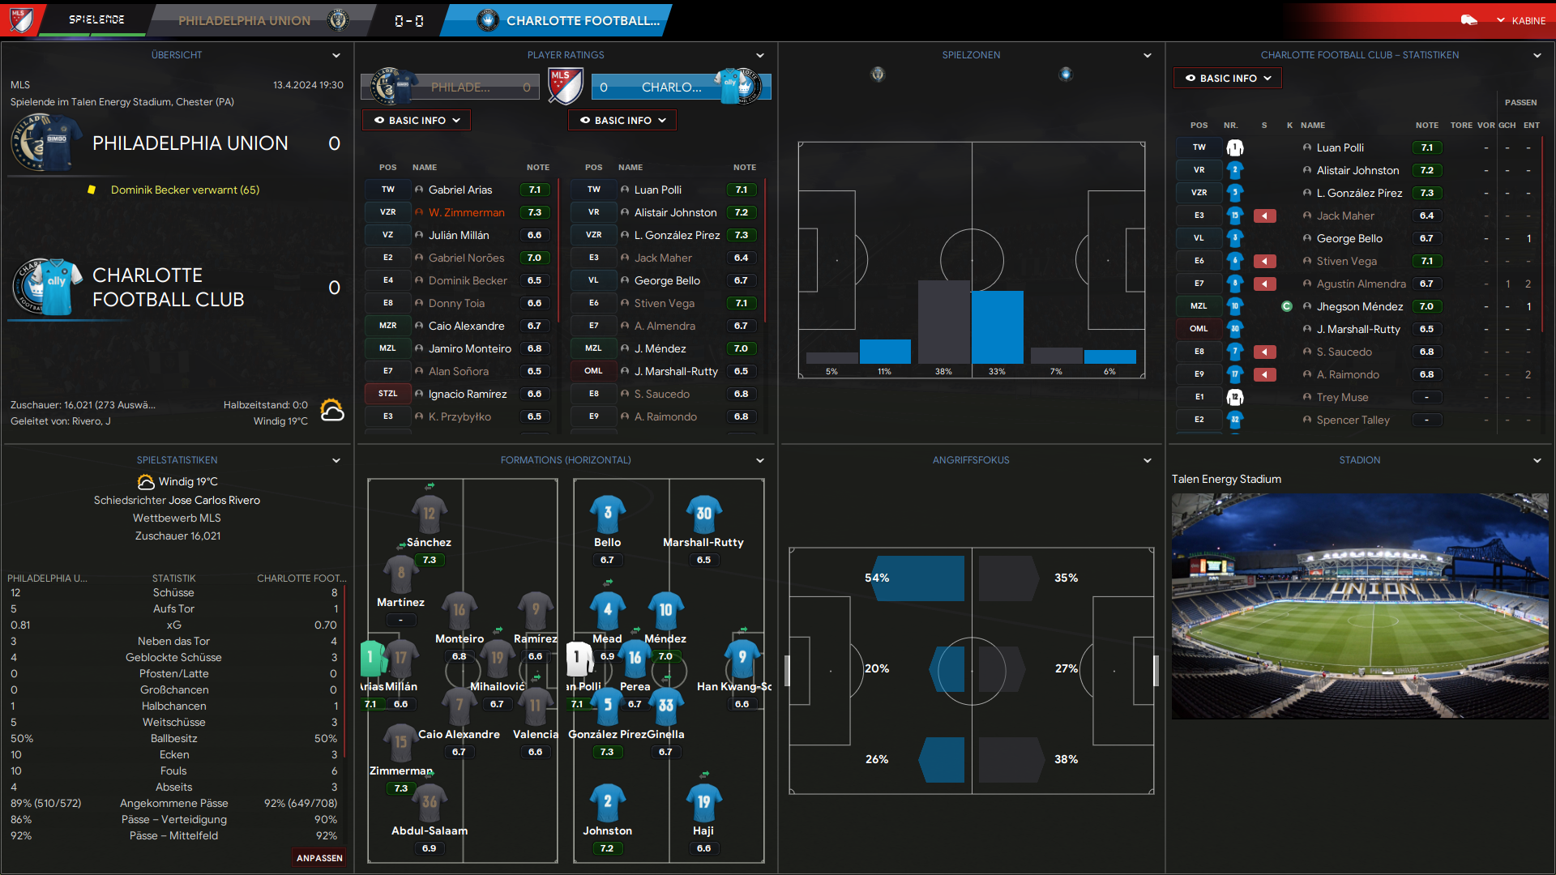1556x875 pixels.
Task: Select Philadelphia team header in ratings
Action: 451,87
